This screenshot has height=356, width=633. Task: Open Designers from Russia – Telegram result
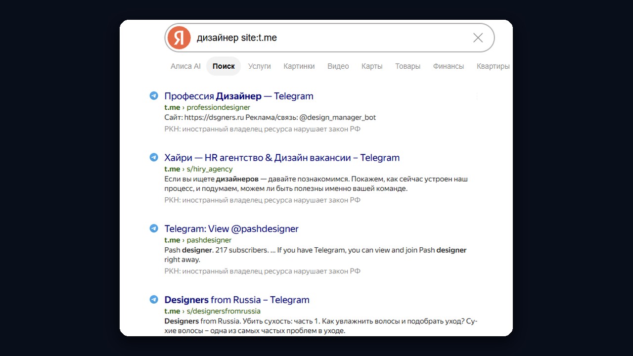pos(237,300)
